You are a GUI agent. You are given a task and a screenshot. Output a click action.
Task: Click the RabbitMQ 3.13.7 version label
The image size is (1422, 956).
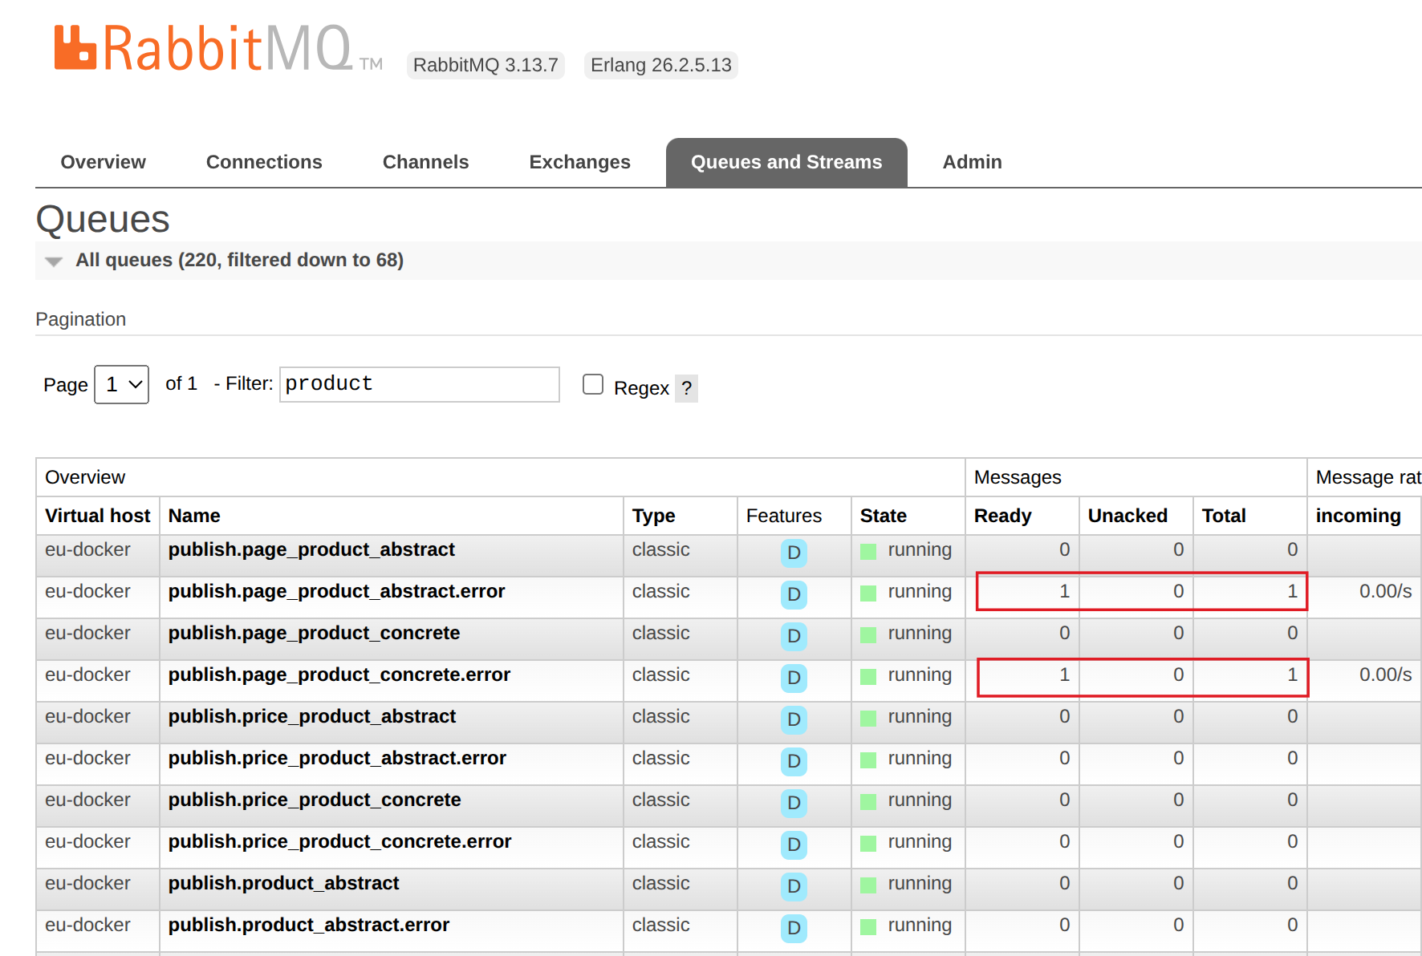click(x=486, y=65)
